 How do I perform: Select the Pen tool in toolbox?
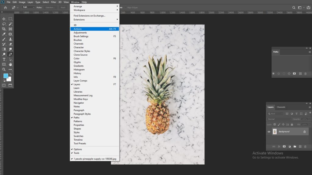(10, 54)
